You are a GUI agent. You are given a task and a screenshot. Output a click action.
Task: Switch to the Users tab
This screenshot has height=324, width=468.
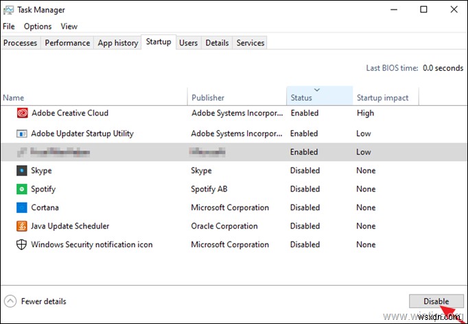[188, 43]
